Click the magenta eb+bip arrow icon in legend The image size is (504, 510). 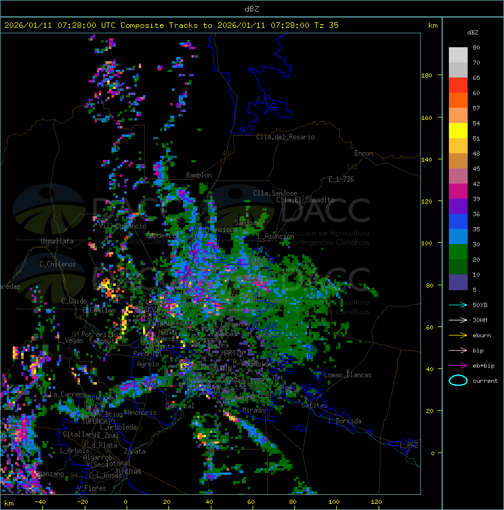(458, 366)
